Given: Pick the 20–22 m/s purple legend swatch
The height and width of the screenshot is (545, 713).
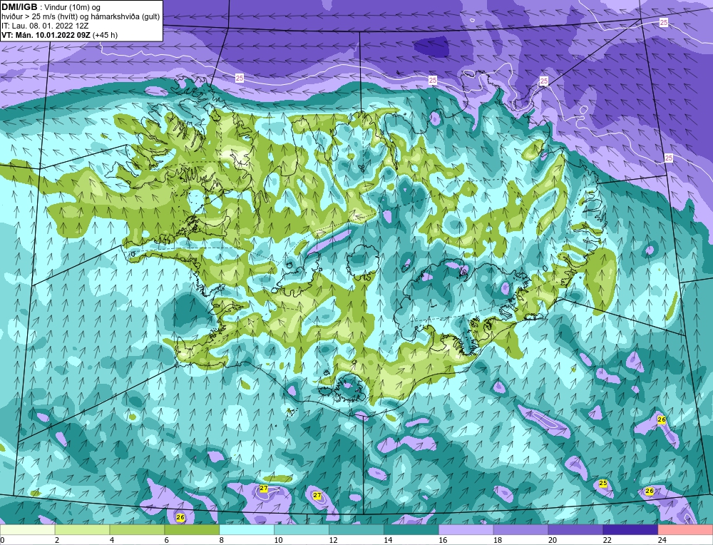Looking at the screenshot, I should tap(575, 530).
